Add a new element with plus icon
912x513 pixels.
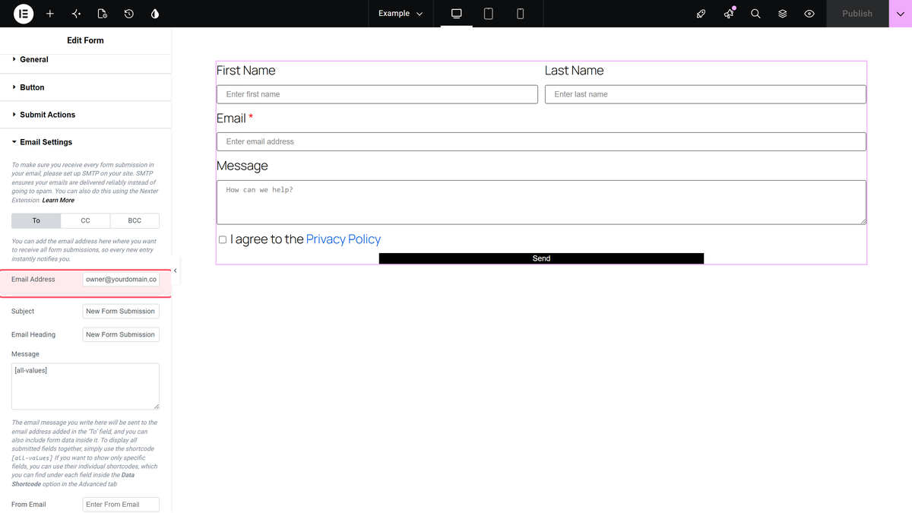pyautogui.click(x=50, y=14)
